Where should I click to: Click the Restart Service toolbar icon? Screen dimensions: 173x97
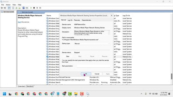(x=40, y=8)
